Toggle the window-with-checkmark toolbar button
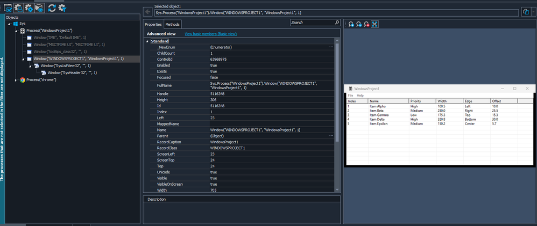Viewport: 537px width, 226px height. [8, 8]
